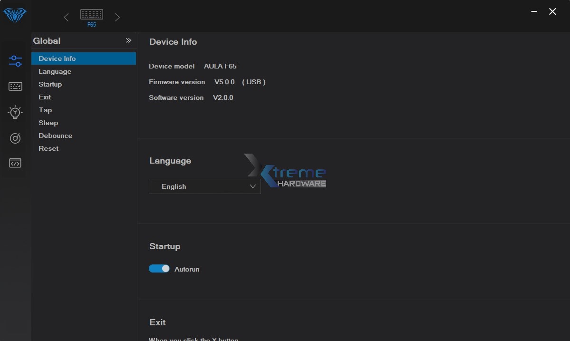This screenshot has width=570, height=341.
Task: Open the global settings sliders icon
Action: tap(15, 61)
